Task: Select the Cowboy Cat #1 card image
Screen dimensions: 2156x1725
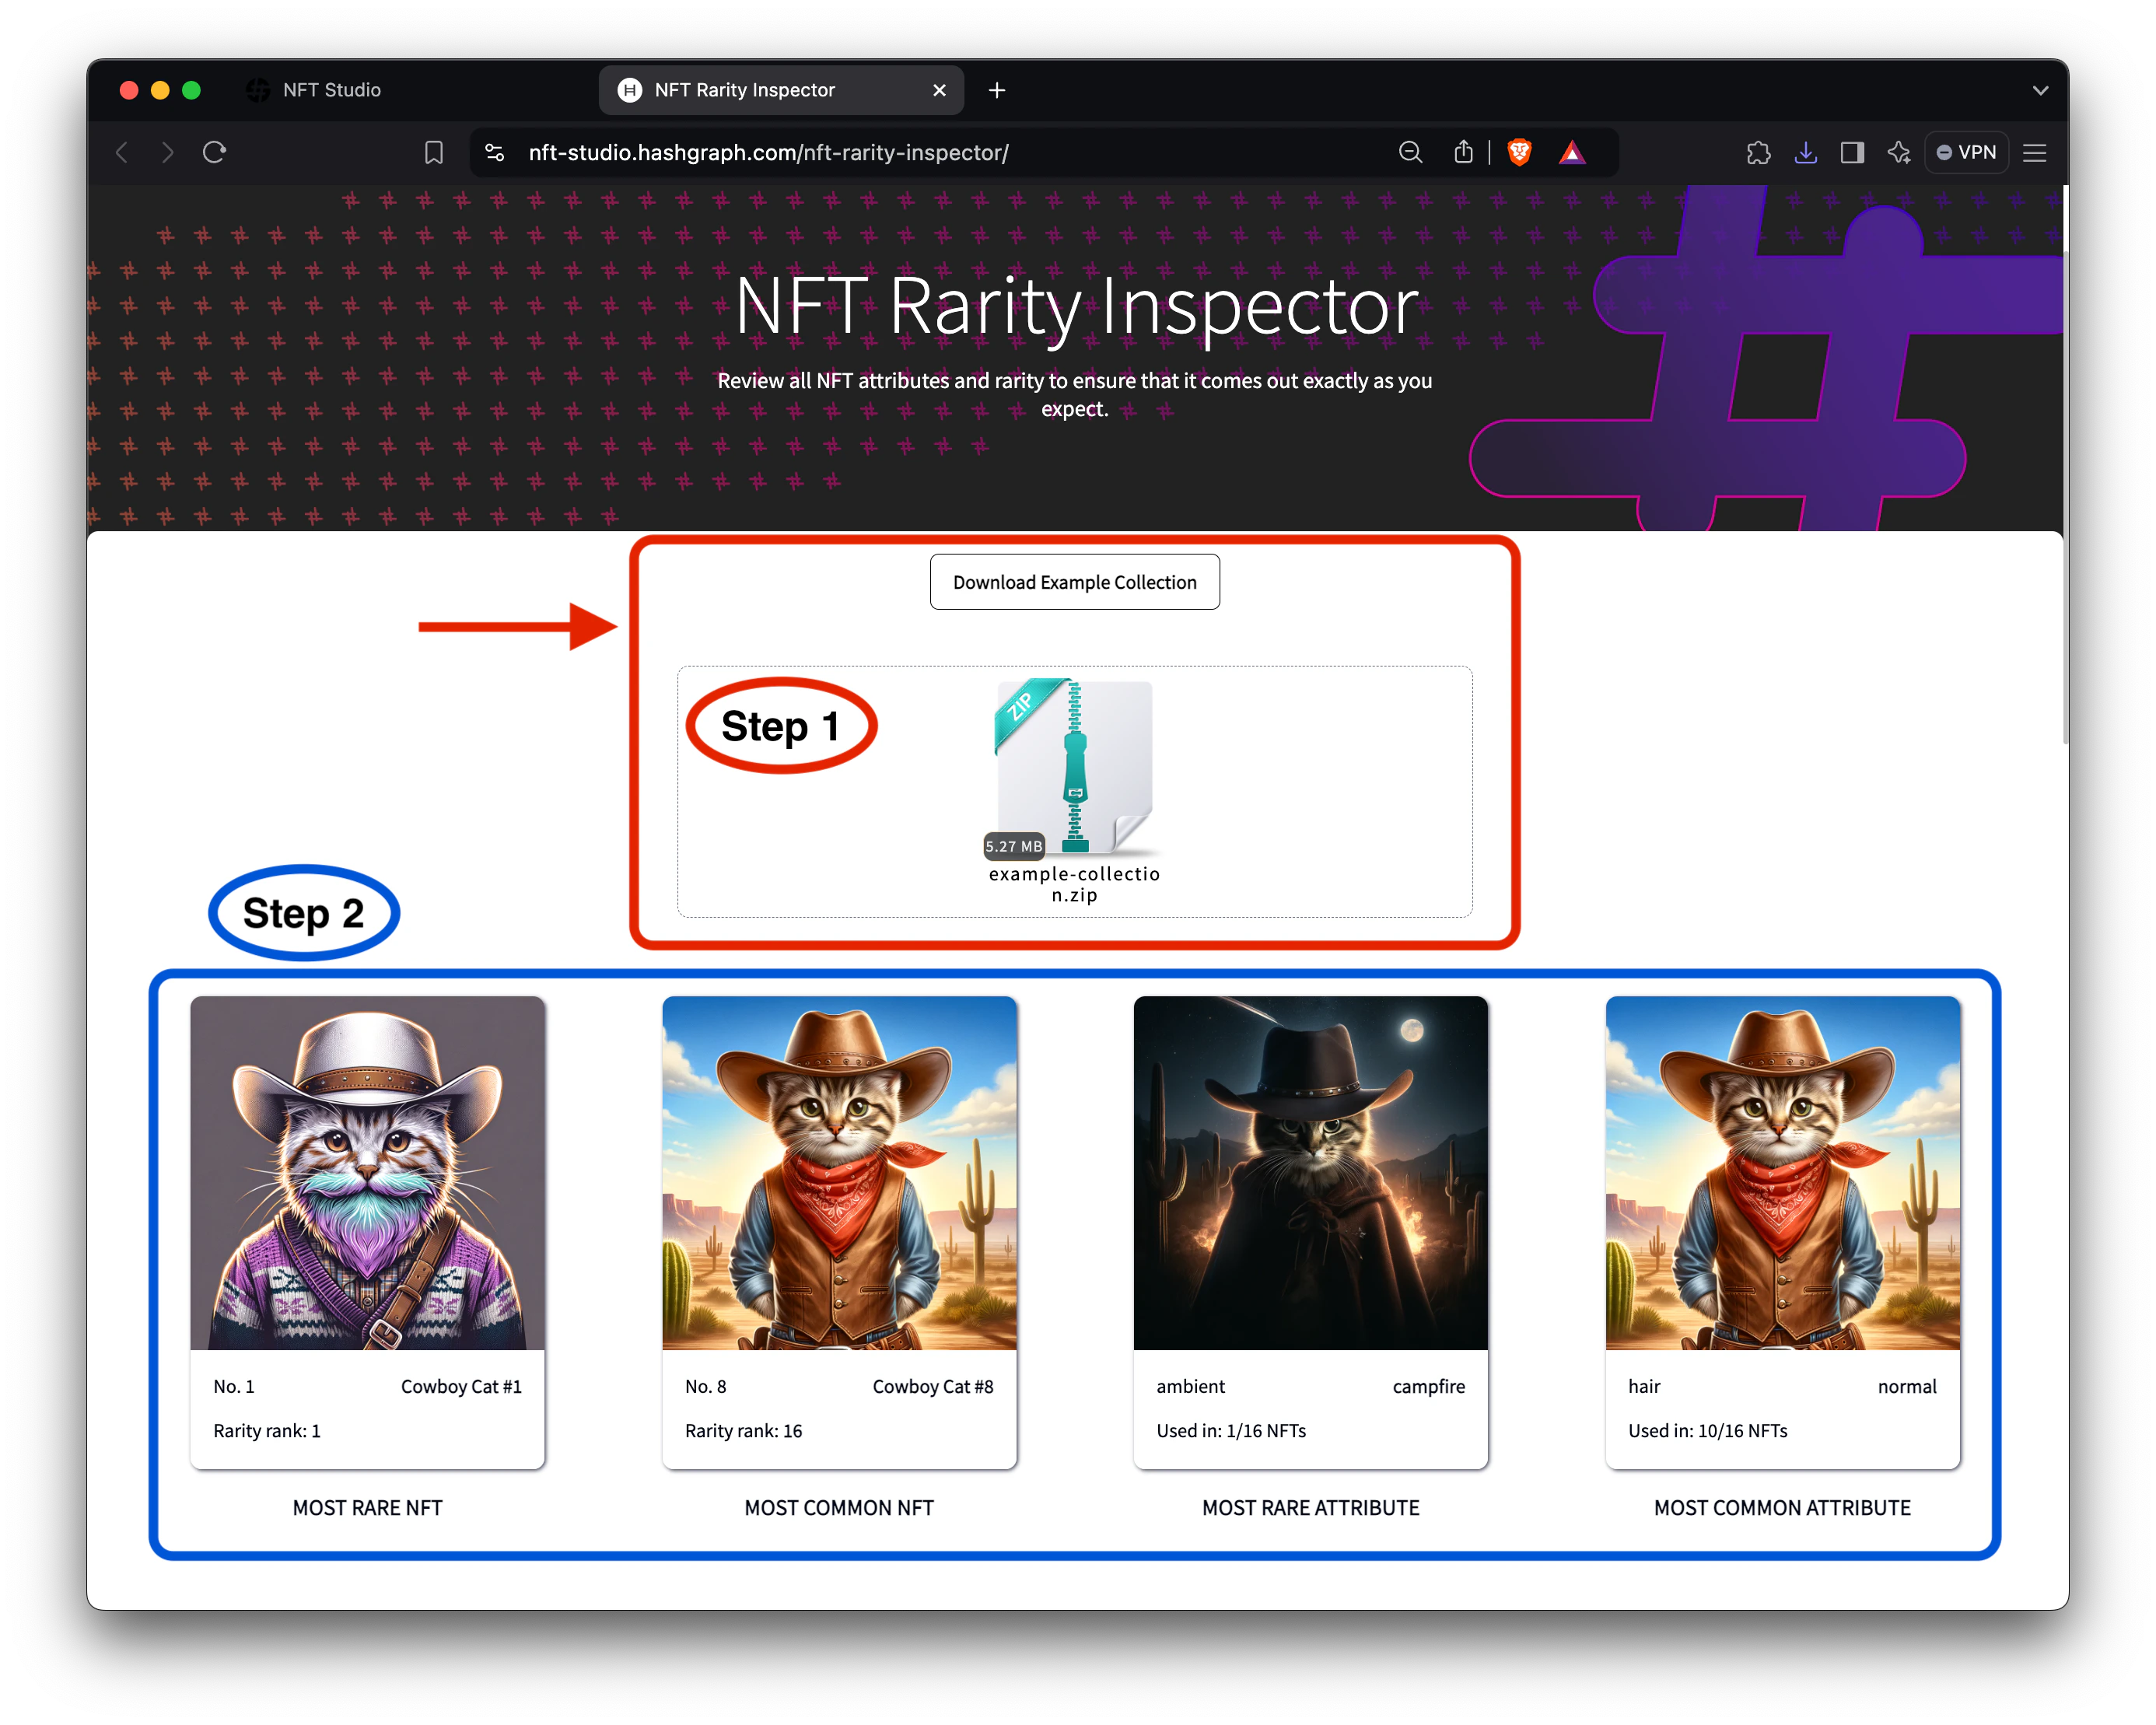Action: 367,1172
